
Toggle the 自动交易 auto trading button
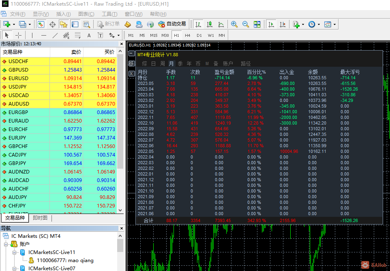[172, 24]
